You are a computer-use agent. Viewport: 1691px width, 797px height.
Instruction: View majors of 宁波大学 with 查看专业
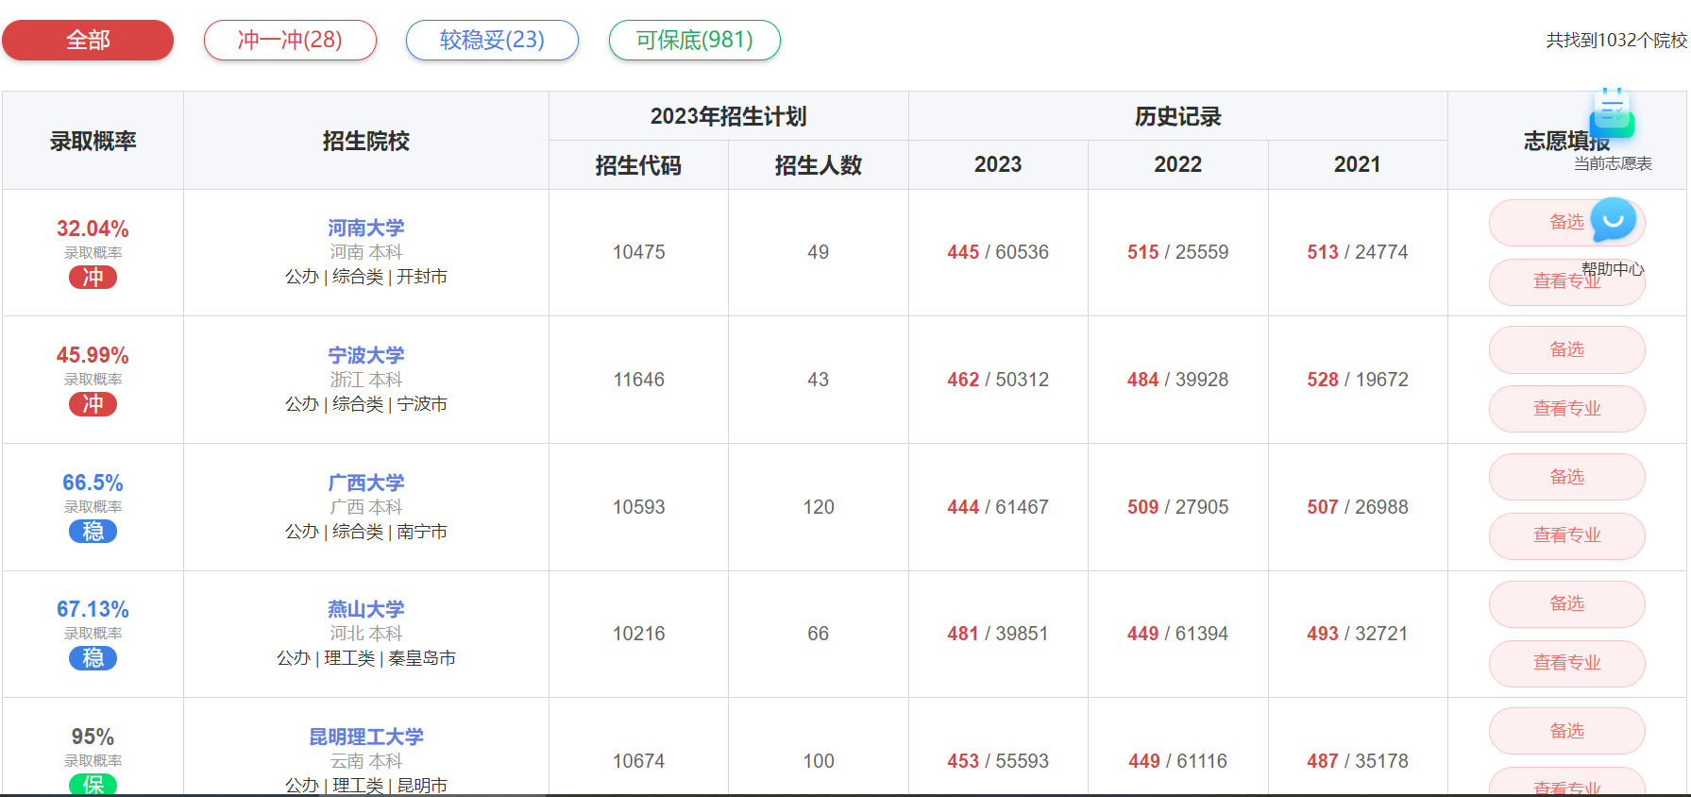1567,409
